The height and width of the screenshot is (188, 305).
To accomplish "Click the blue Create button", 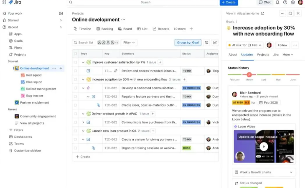I will point(229,3).
